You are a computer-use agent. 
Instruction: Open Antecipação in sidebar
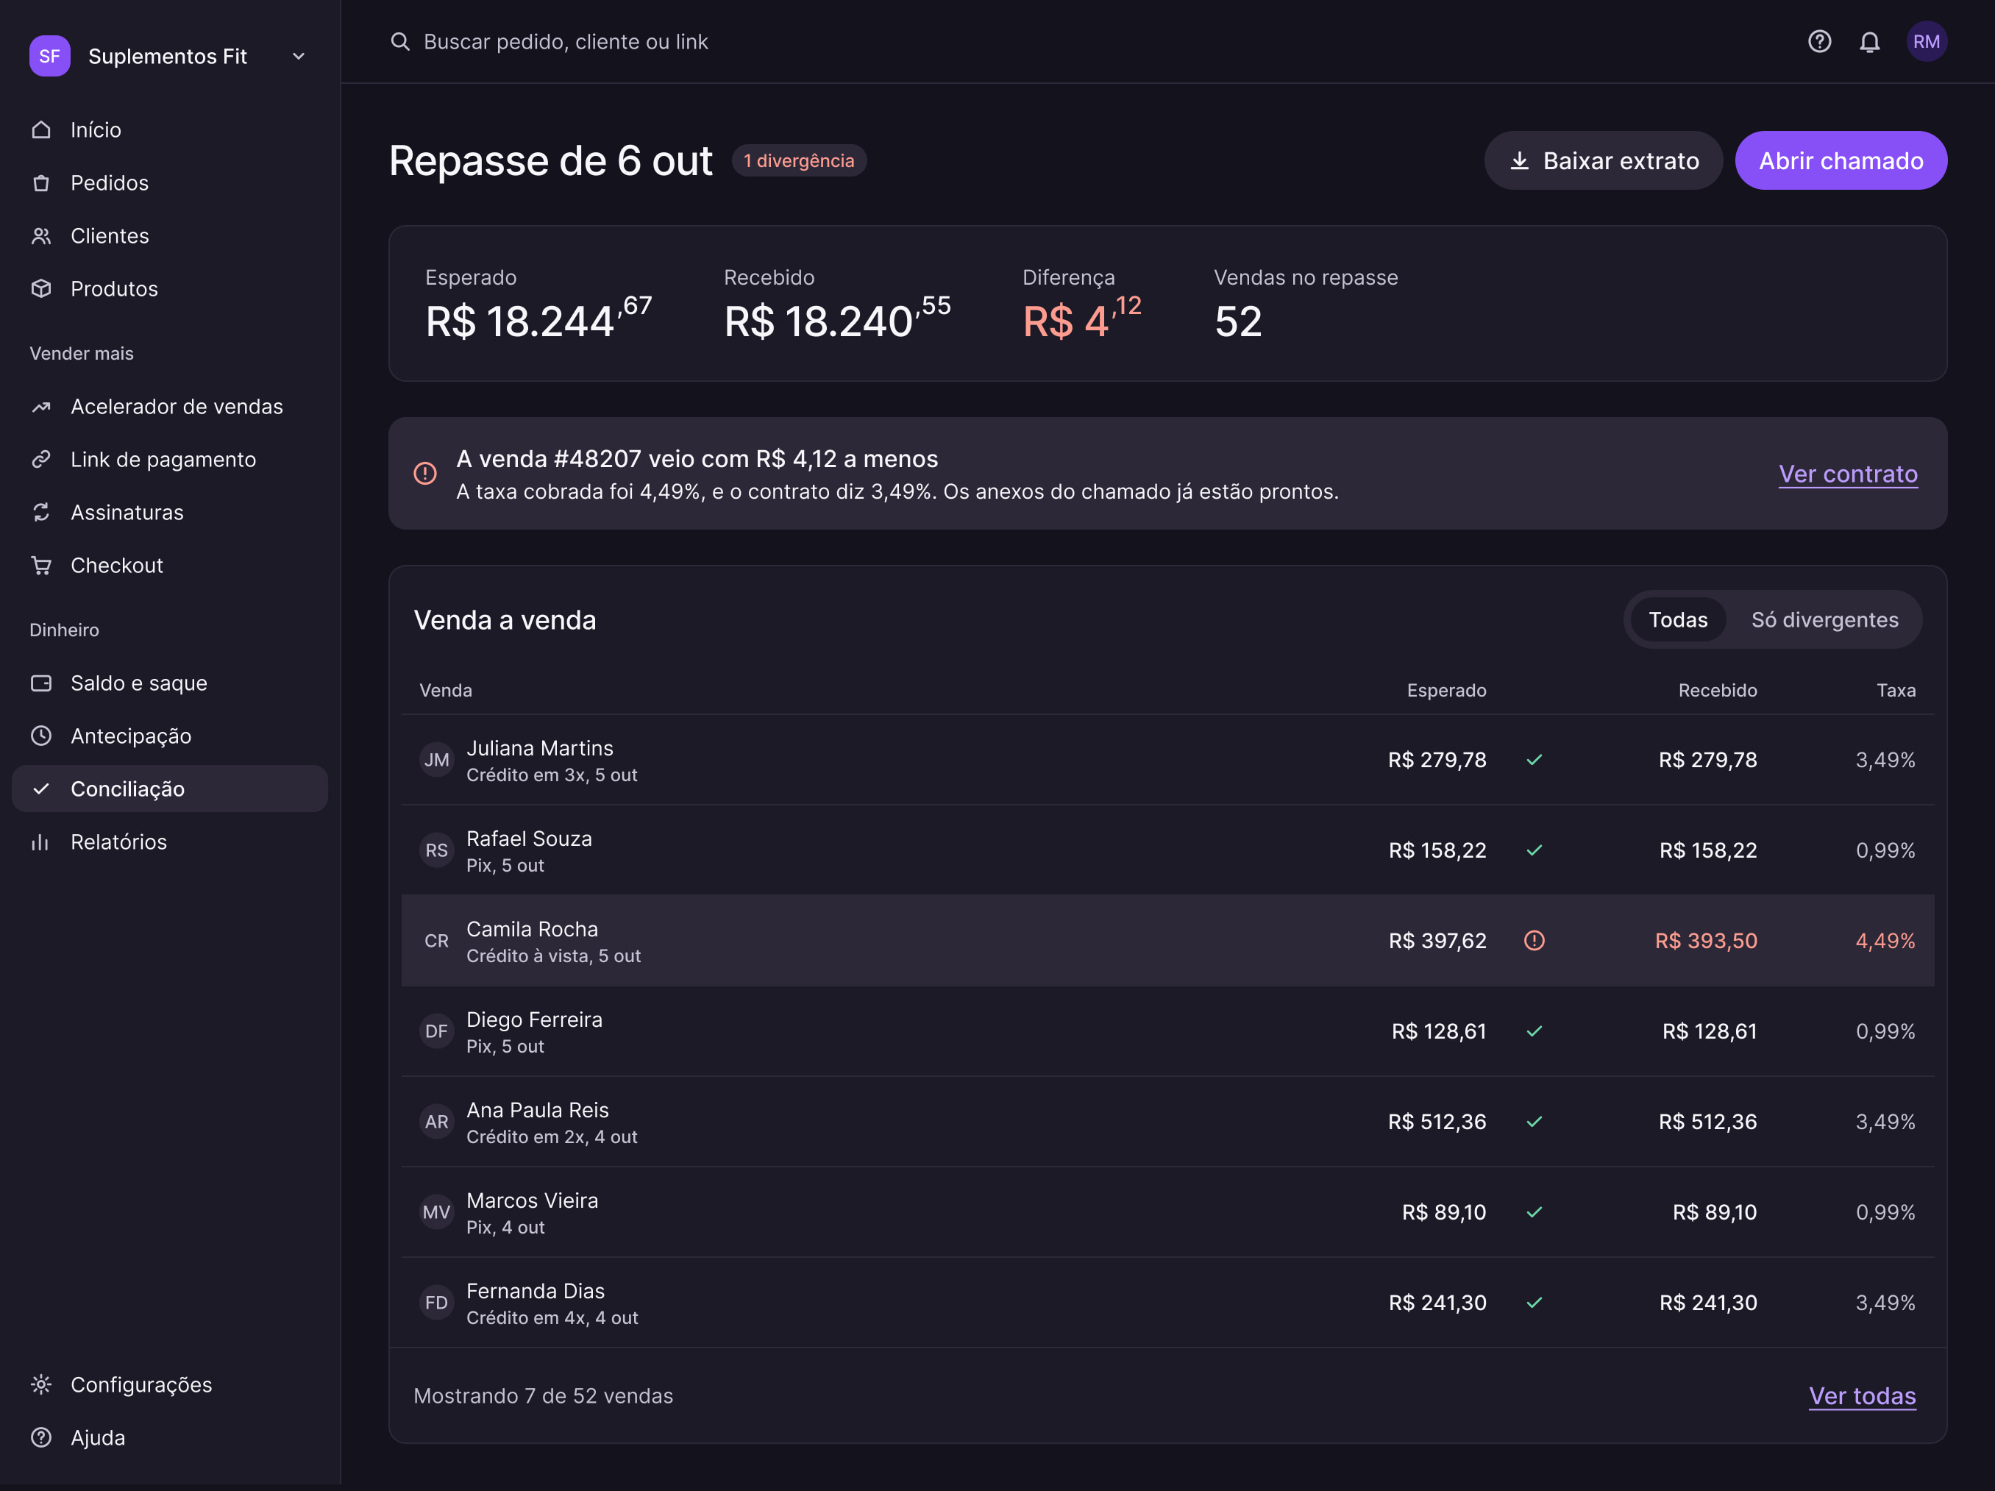(169, 736)
